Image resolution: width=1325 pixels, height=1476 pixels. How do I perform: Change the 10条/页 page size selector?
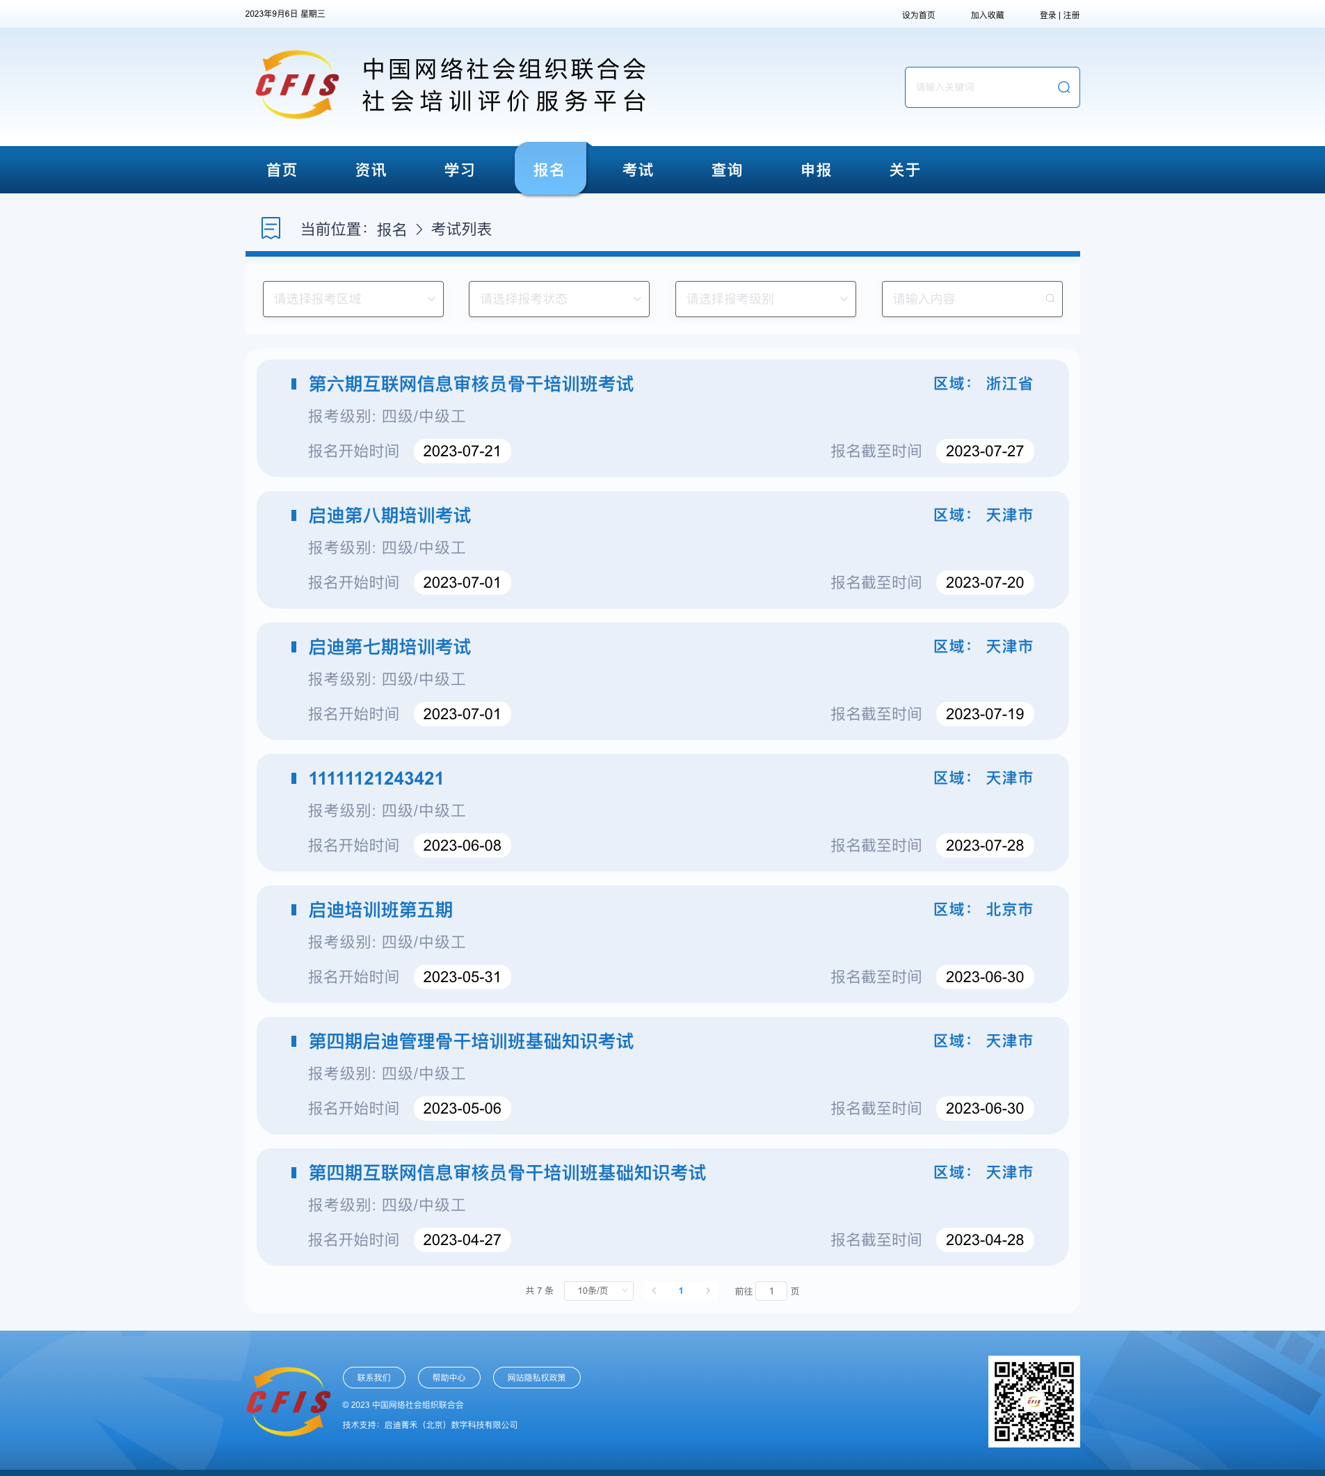click(598, 1291)
